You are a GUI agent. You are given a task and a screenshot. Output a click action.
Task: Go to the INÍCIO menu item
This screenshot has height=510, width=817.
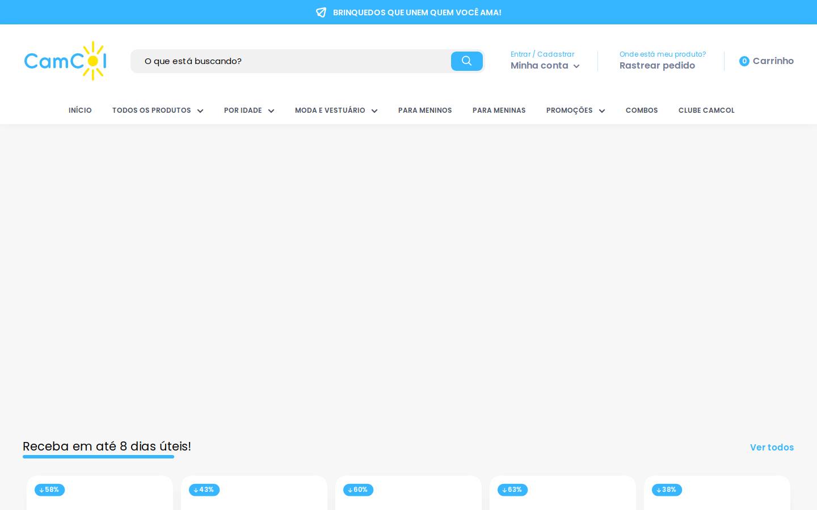[x=80, y=110]
